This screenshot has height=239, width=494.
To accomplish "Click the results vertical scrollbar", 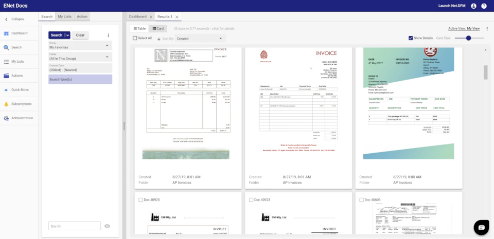I will [x=485, y=72].
